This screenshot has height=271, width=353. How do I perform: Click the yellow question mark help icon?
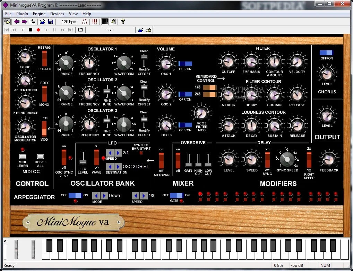pos(123,22)
